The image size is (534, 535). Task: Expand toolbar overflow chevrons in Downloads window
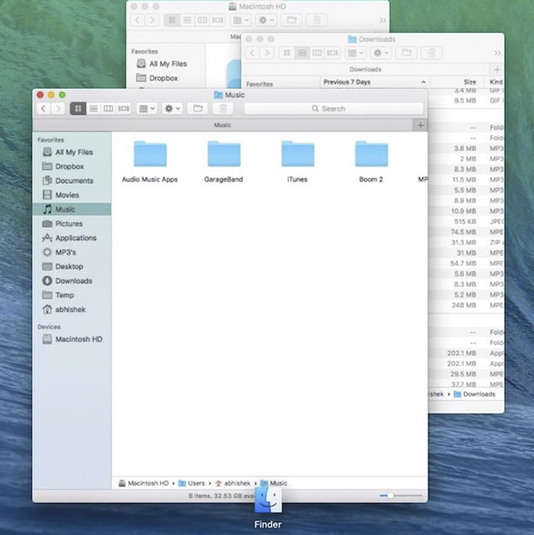tap(498, 53)
